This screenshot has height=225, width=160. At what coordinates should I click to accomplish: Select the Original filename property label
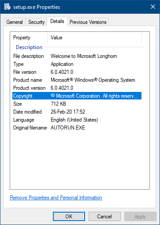click(x=30, y=128)
